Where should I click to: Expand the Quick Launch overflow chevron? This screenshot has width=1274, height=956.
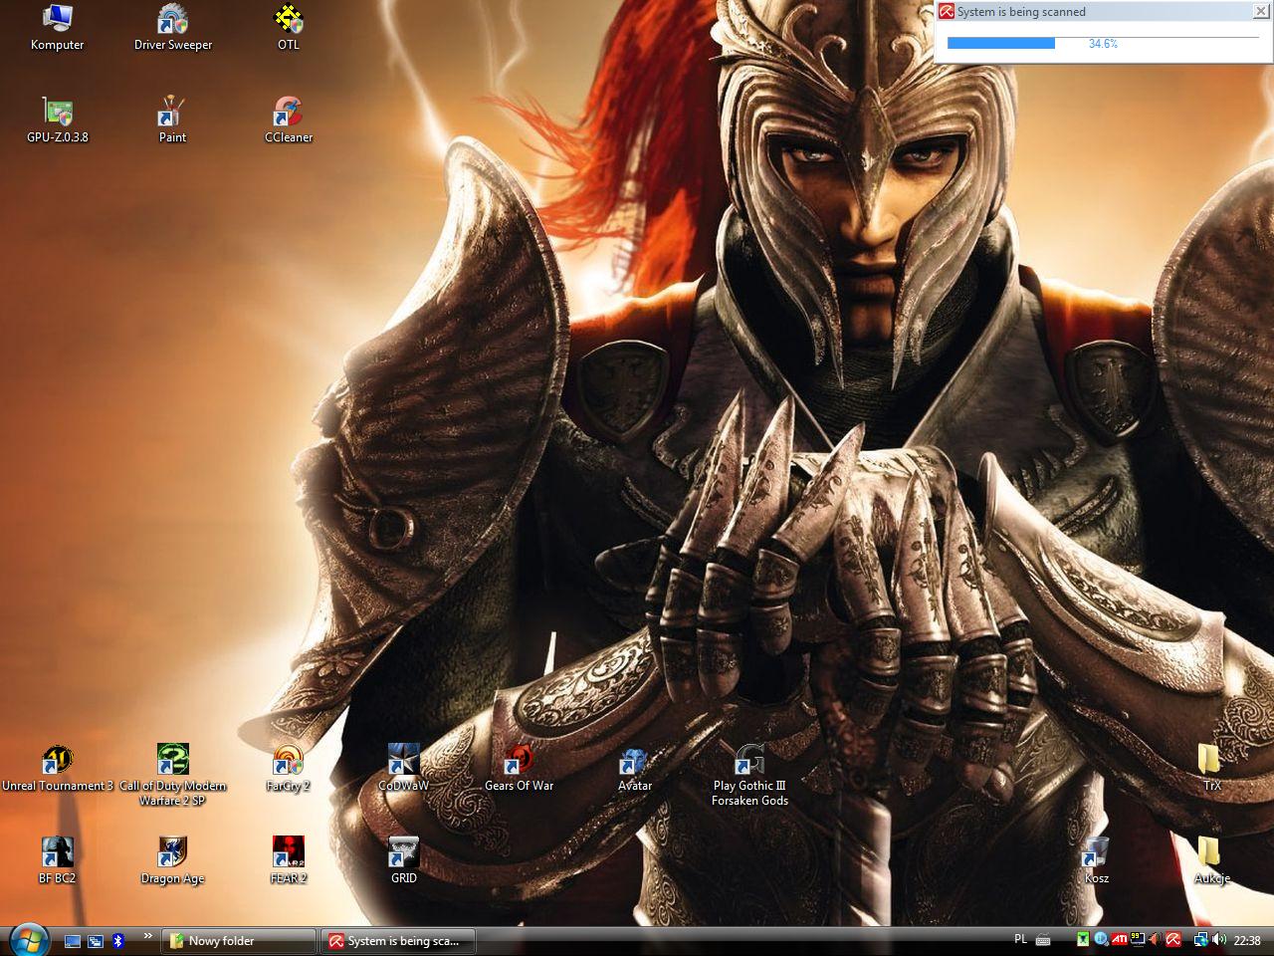coord(148,936)
